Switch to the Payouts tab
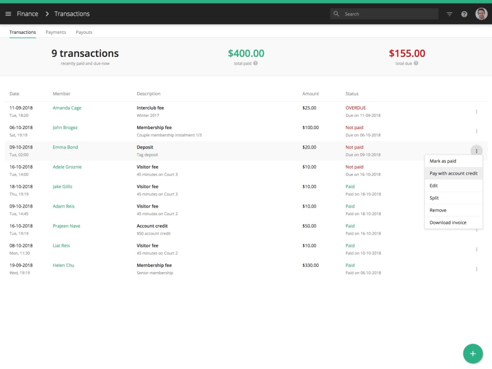 click(84, 32)
